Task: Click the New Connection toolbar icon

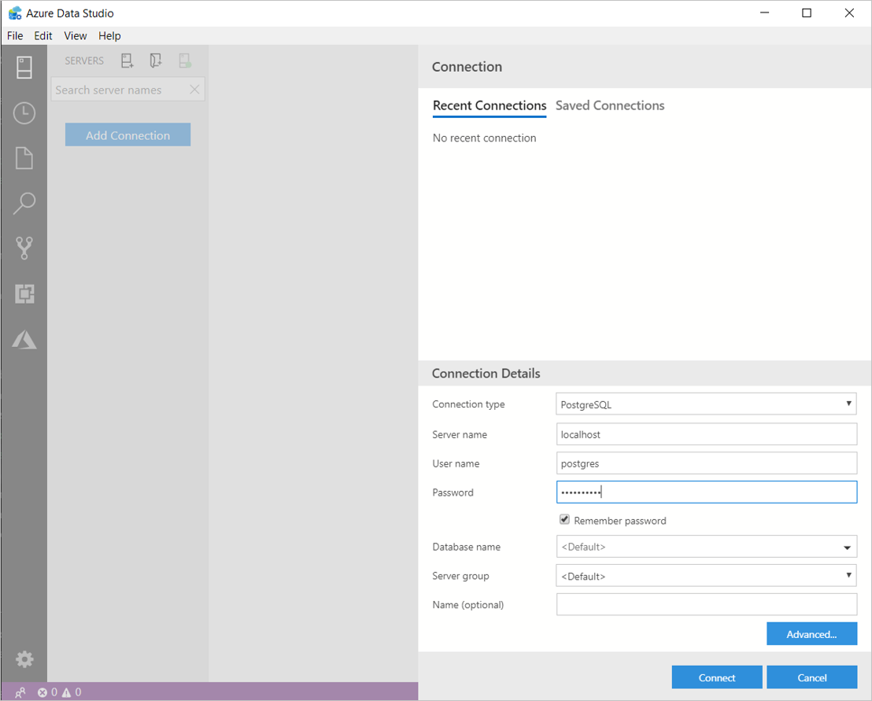Action: click(x=127, y=61)
